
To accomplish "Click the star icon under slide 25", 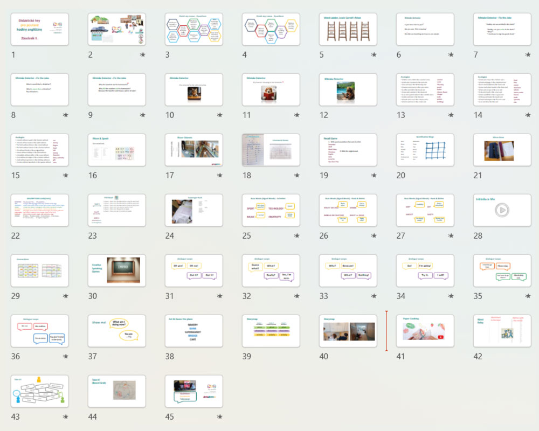I will 296,236.
